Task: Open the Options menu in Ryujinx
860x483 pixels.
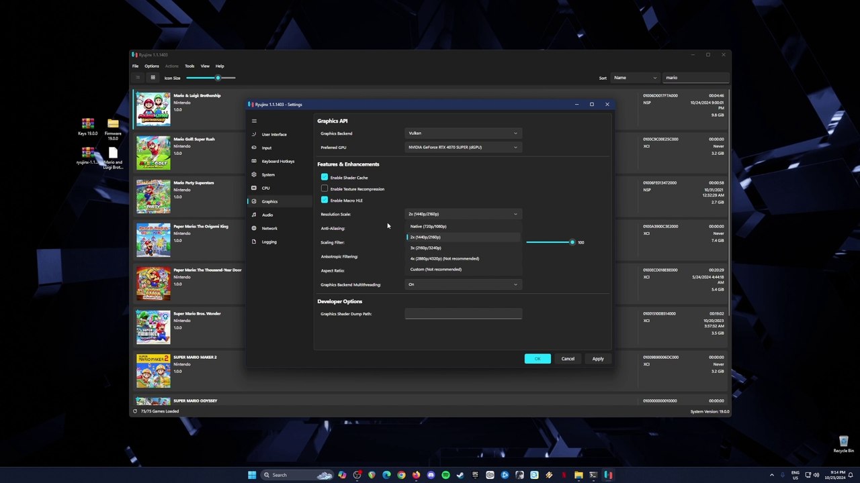Action: point(152,66)
